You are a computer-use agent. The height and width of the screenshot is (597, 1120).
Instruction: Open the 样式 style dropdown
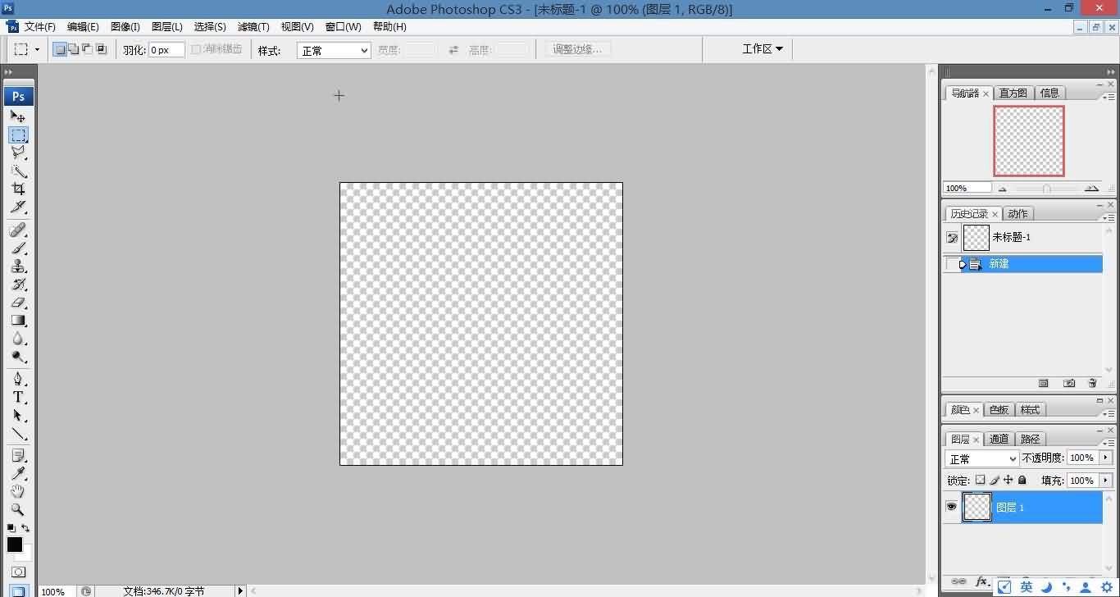334,50
